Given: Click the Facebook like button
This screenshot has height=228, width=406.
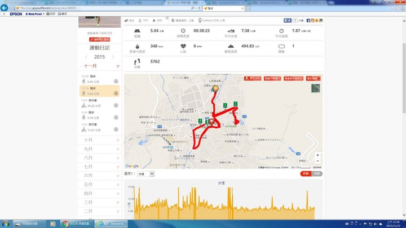Looking at the screenshot, I should (288, 20).
